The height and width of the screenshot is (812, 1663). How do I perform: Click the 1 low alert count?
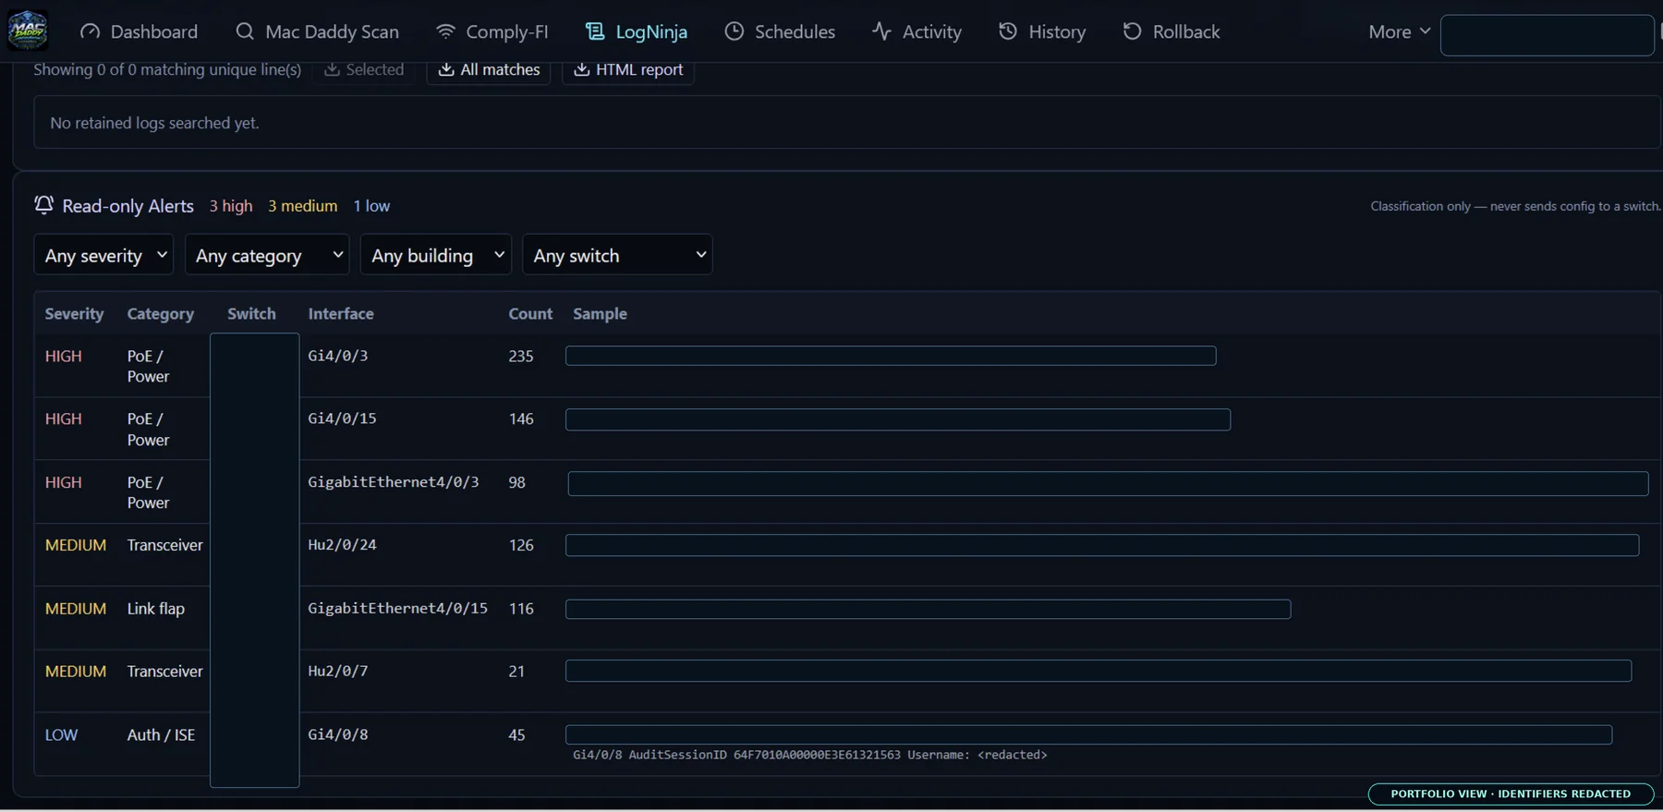coord(371,205)
